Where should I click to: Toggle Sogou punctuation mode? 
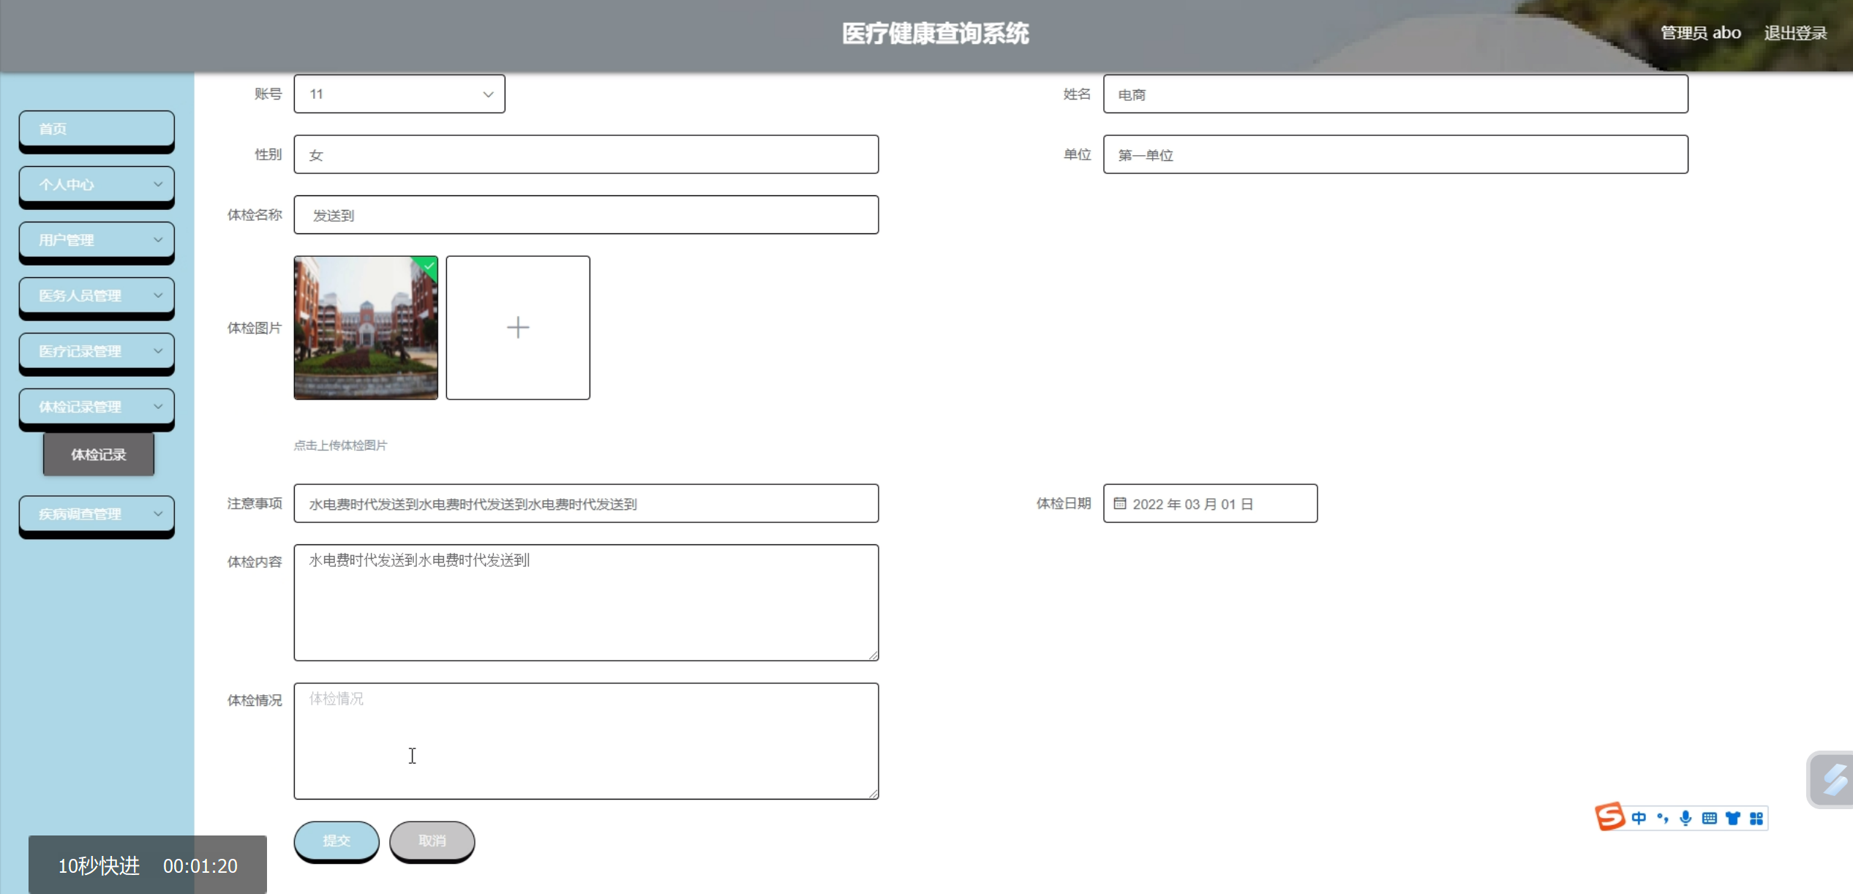point(1663,818)
